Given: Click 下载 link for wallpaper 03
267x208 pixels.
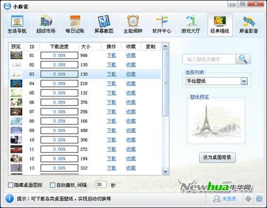Looking at the screenshot, I should click(112, 74).
